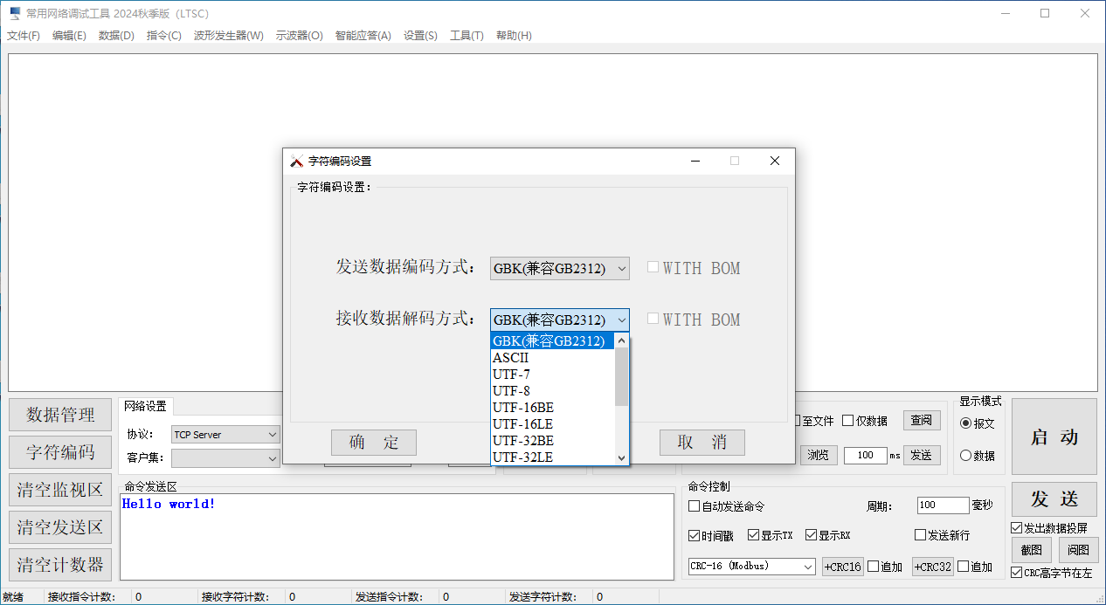Viewport: 1106px width, 605px height.
Task: Click the encoding list scrollbar up arrow
Action: [x=622, y=340]
